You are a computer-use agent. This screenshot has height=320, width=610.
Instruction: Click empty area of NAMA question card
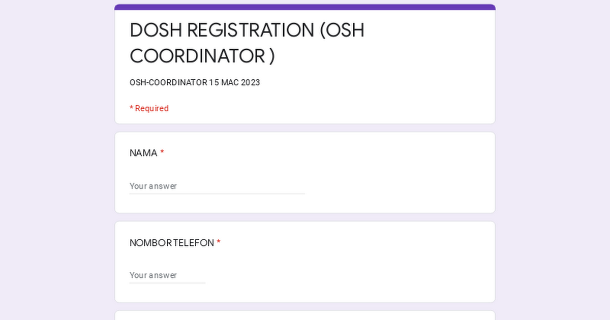402,173
